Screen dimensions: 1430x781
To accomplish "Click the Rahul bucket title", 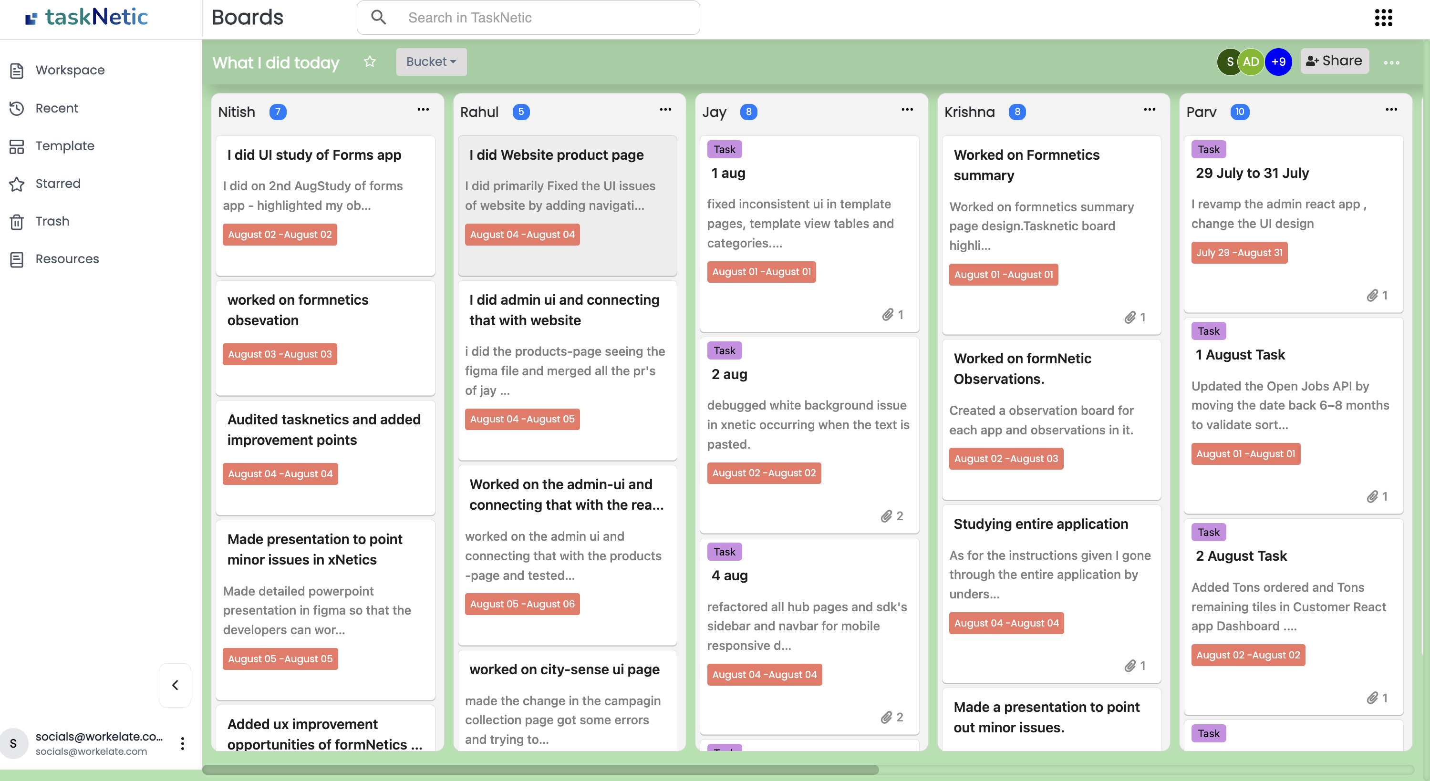I will (479, 112).
